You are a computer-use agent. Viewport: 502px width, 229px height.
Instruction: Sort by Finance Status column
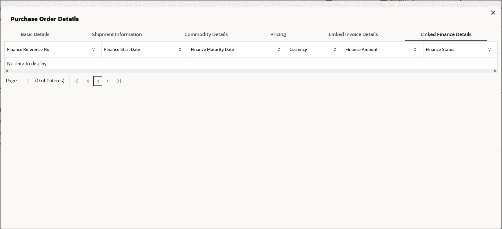pyautogui.click(x=490, y=49)
